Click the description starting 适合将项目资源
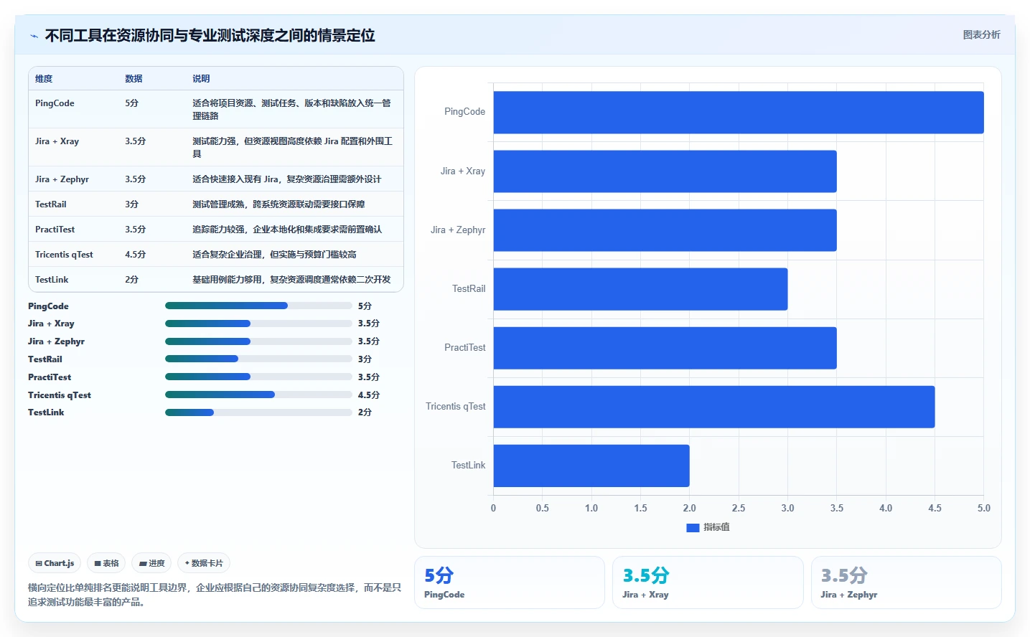 (x=291, y=109)
